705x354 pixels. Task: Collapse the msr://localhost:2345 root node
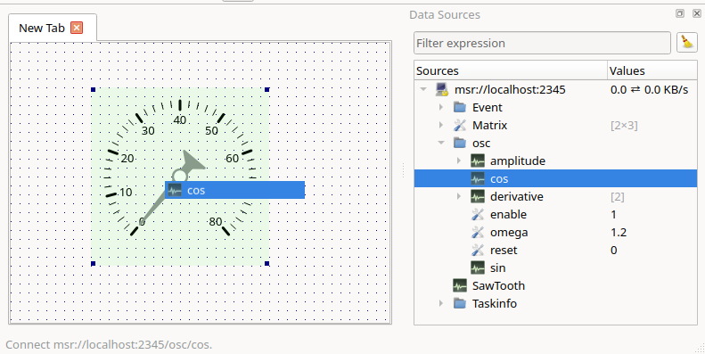pyautogui.click(x=423, y=89)
